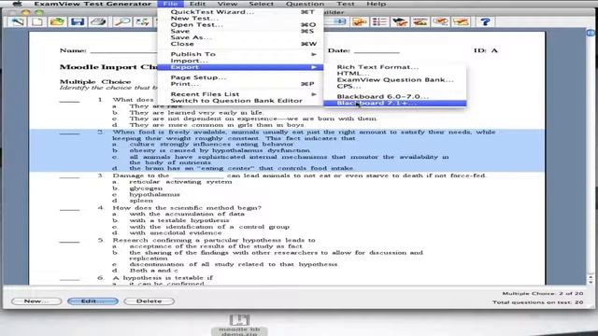Screen dimensions: 598x336
Task: Open the Test menu
Action: [x=346, y=4]
